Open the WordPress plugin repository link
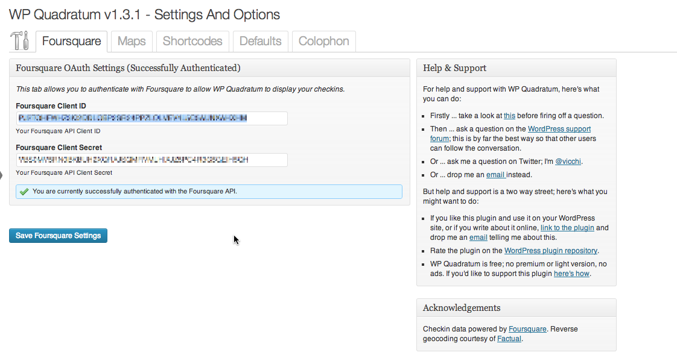Image resolution: width=677 pixels, height=358 pixels. (x=551, y=251)
